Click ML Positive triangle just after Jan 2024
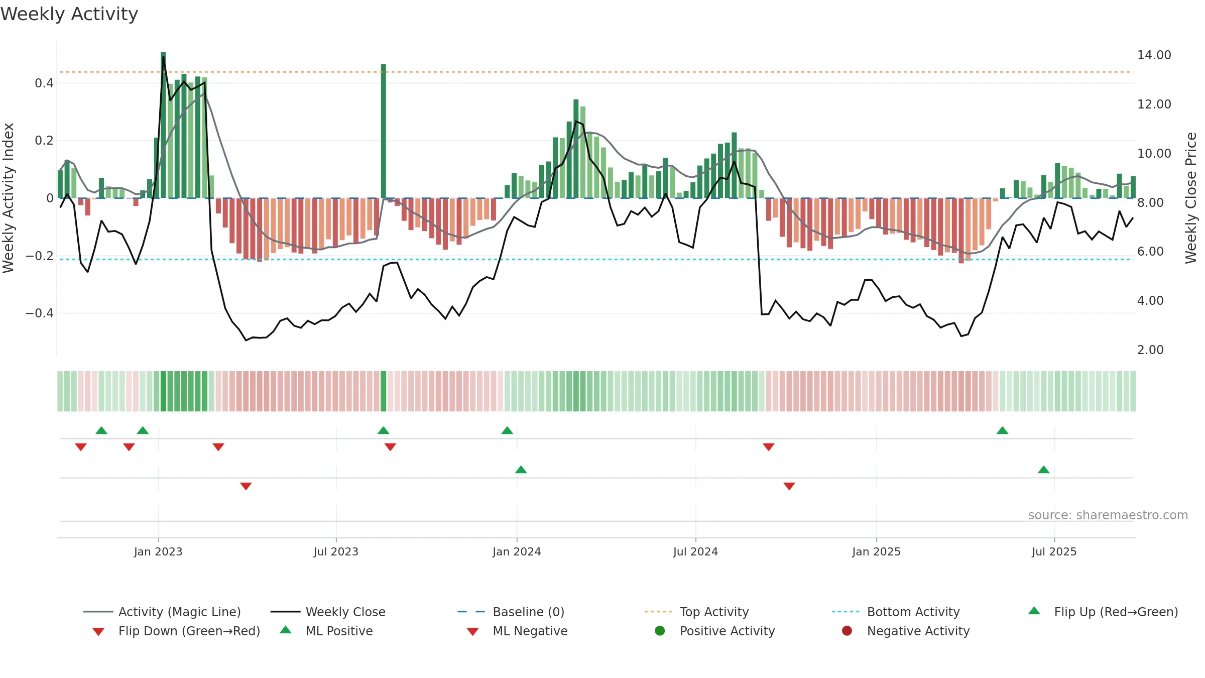Viewport: 1205px width, 678px height. 521,470
